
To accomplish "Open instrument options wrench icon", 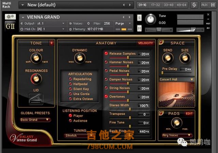I will point(10,17).
